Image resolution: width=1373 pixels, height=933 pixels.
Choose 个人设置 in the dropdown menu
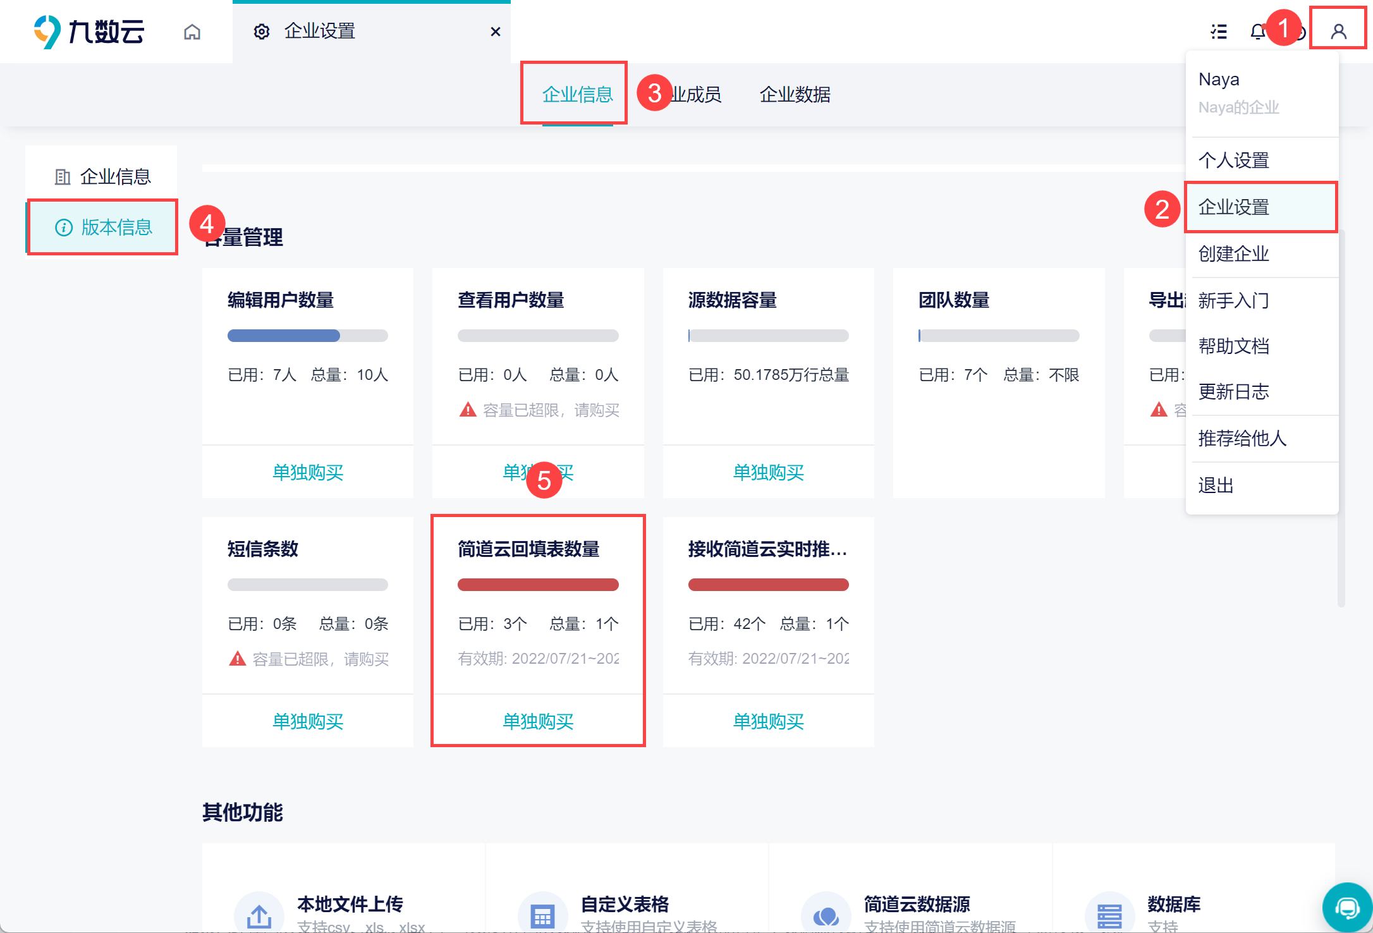[x=1262, y=161]
